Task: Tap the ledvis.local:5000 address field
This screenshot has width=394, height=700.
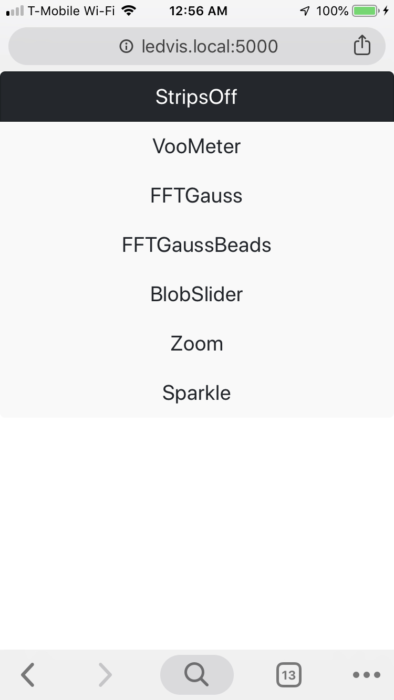Action: click(x=197, y=46)
